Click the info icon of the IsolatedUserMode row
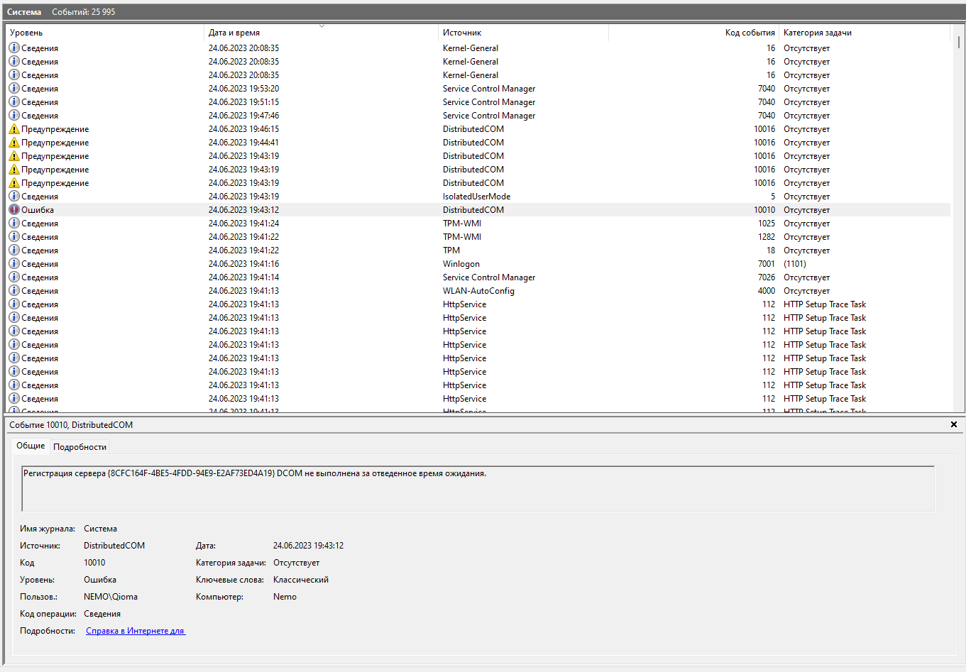This screenshot has width=966, height=672. pyautogui.click(x=14, y=197)
